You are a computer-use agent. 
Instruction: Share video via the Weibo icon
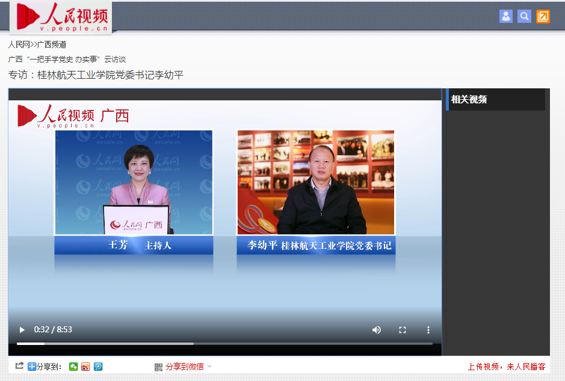click(85, 367)
